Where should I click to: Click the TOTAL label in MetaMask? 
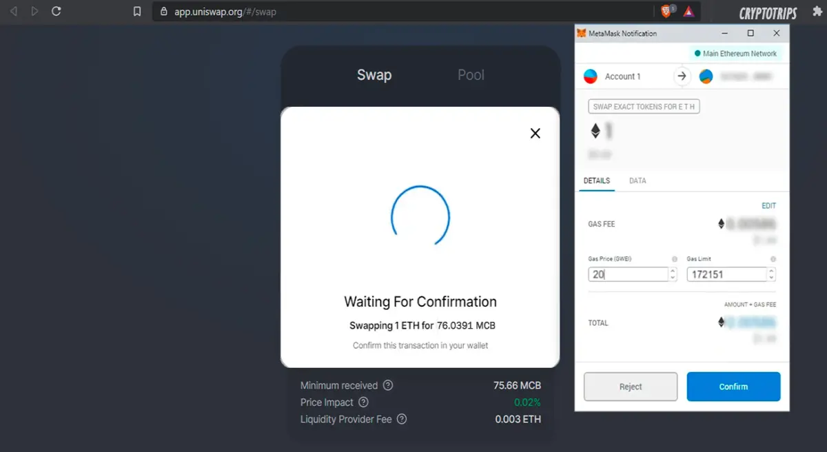(598, 323)
